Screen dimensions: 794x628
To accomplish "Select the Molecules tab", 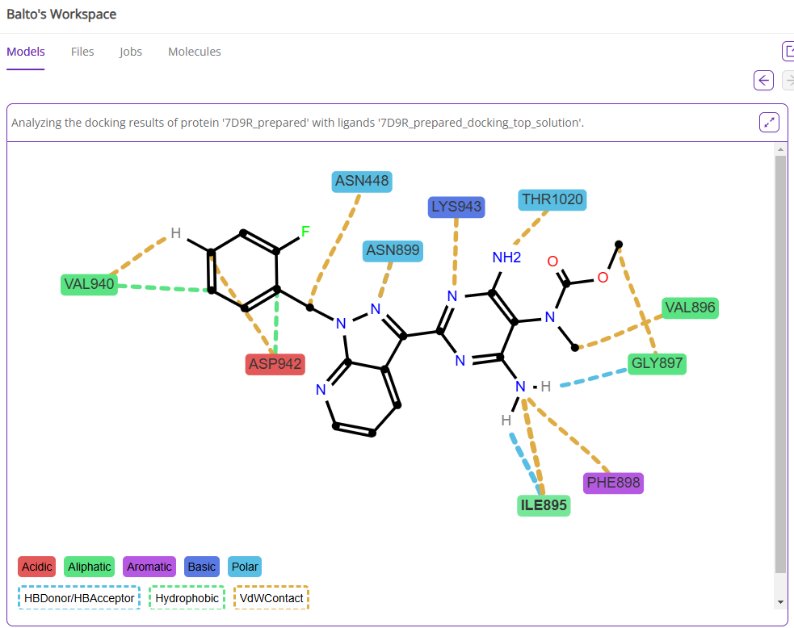I will 195,52.
